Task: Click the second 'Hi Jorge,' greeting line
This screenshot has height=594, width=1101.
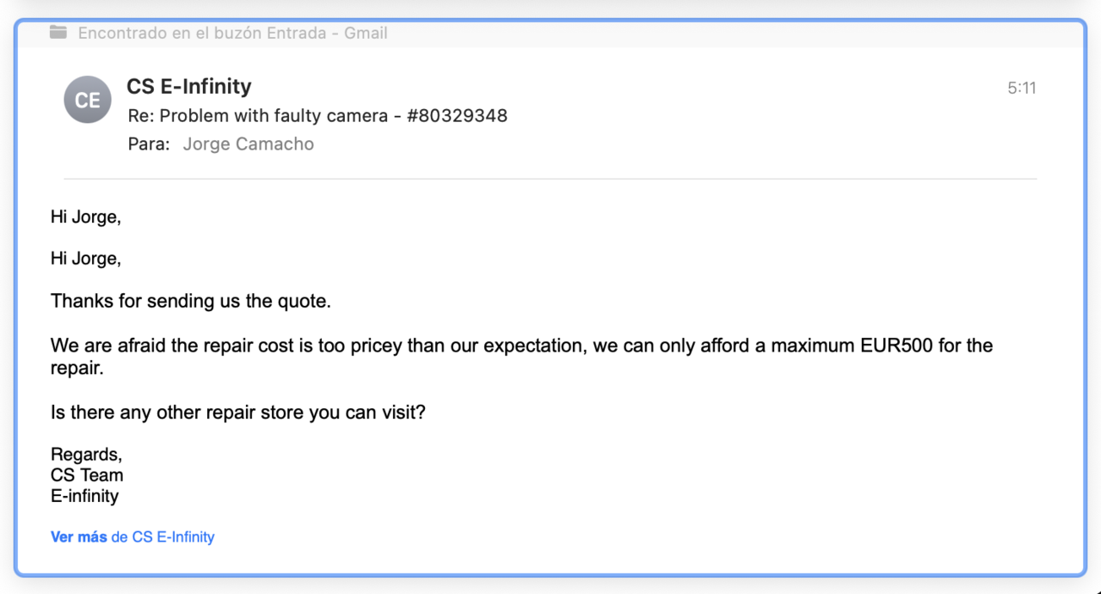Action: (86, 258)
